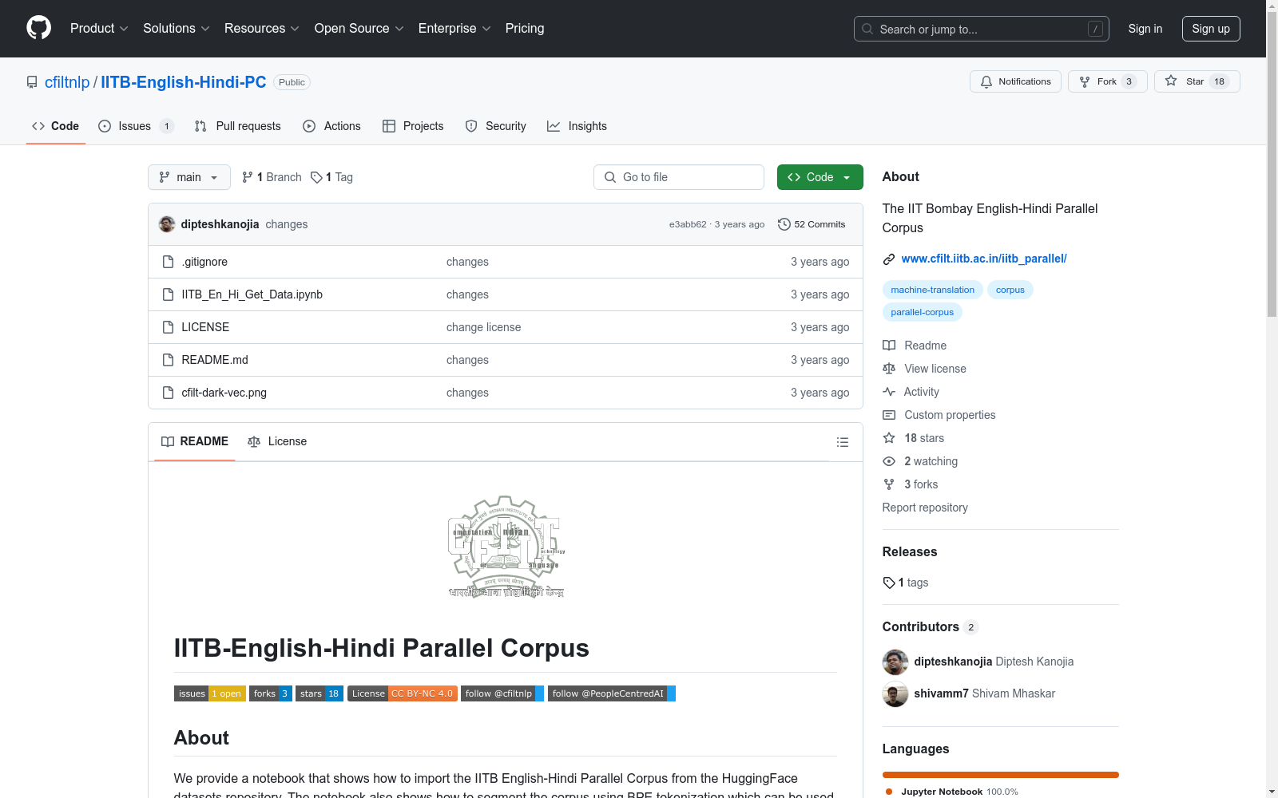Open the README outline icon
This screenshot has height=798, width=1278.
coord(842,442)
